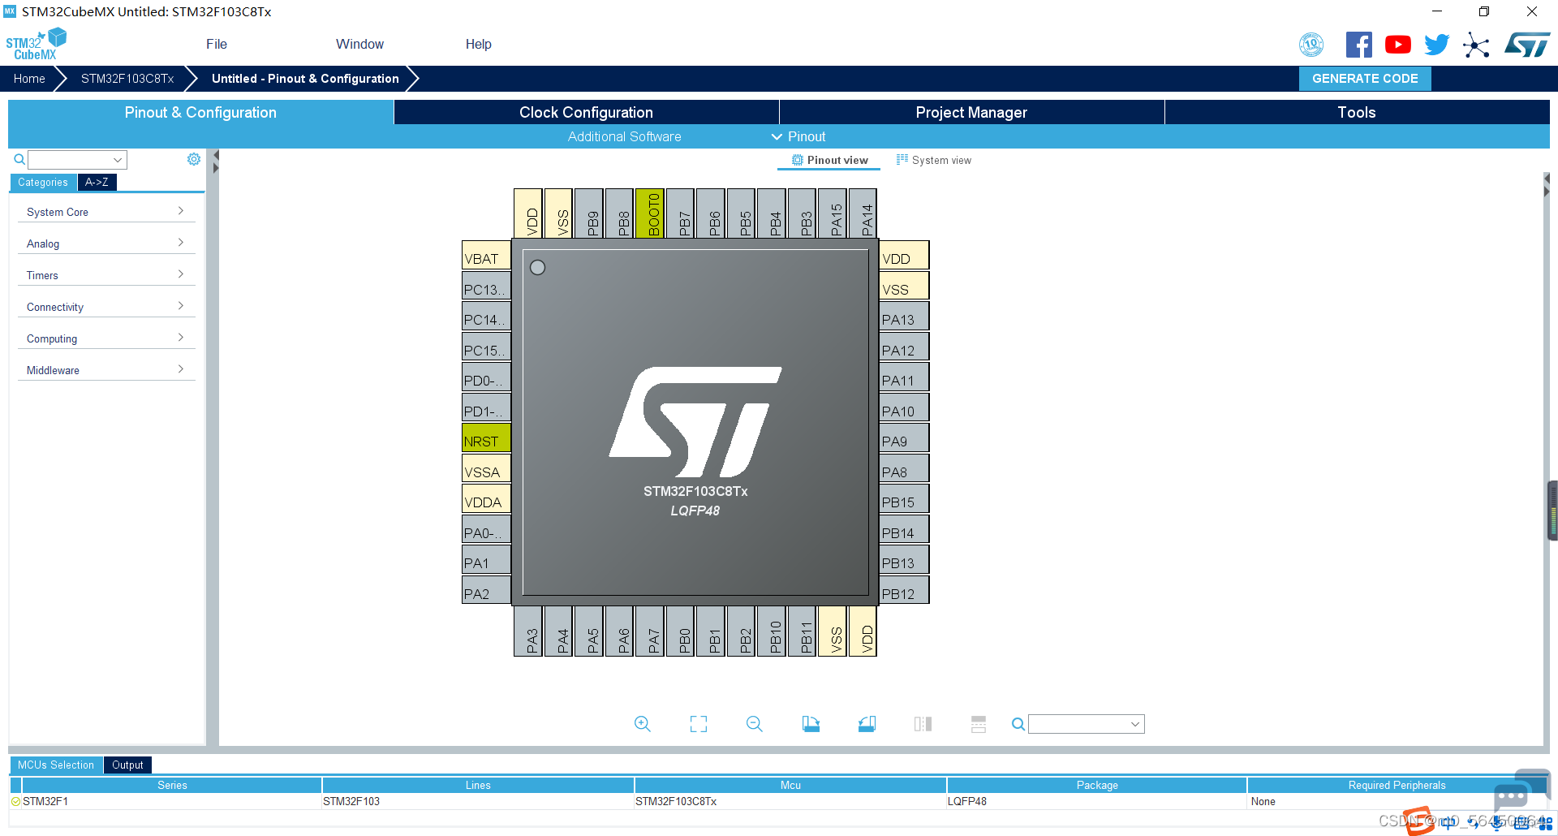Click the zoom in magnifier icon
Image resolution: width=1558 pixels, height=836 pixels.
tap(642, 724)
